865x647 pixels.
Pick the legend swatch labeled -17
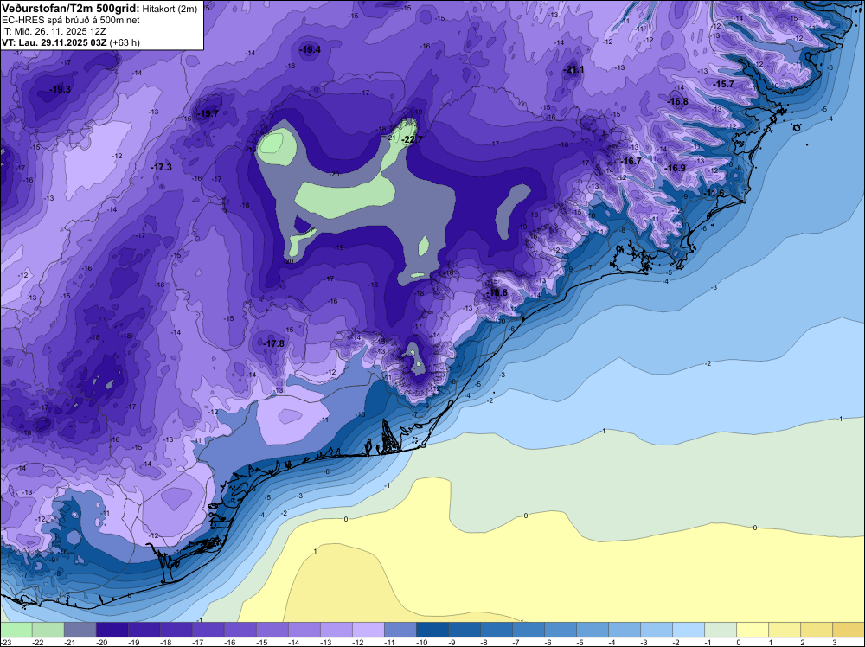tap(208, 630)
